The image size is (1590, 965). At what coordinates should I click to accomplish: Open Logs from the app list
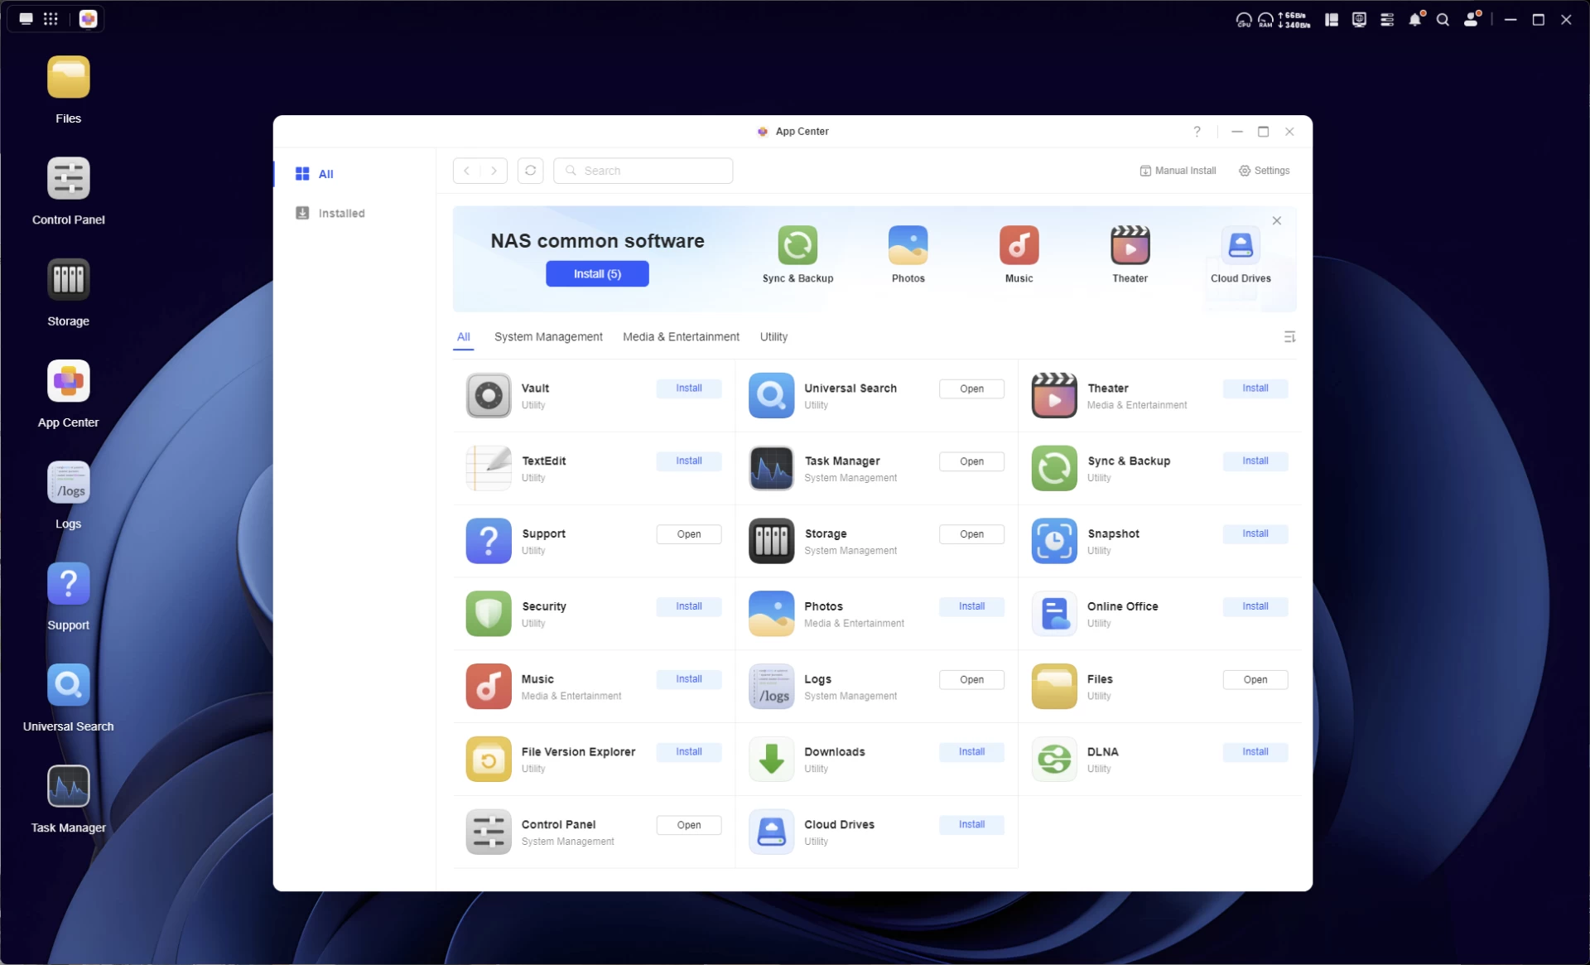pyautogui.click(x=972, y=680)
